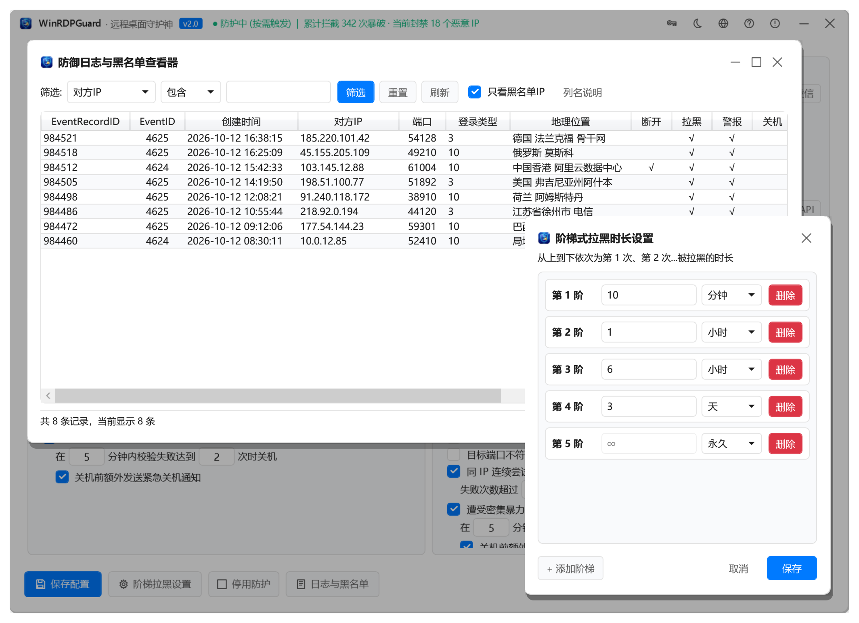Toggle dark mode moon icon
The width and height of the screenshot is (859, 623).
pos(698,23)
